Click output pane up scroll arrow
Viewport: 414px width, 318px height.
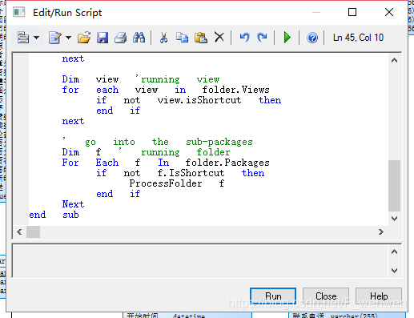click(x=394, y=252)
